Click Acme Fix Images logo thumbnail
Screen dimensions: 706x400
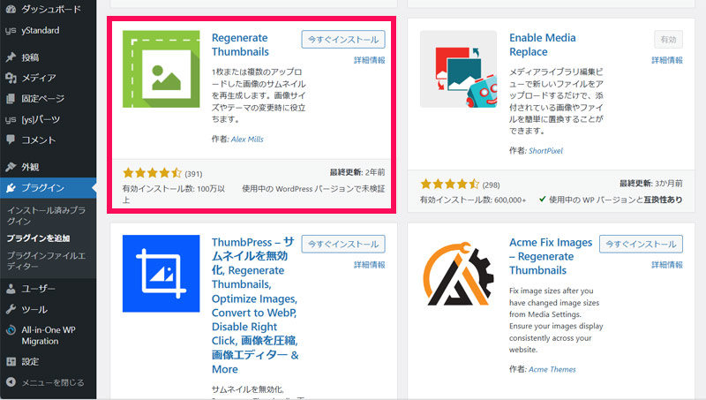458,274
